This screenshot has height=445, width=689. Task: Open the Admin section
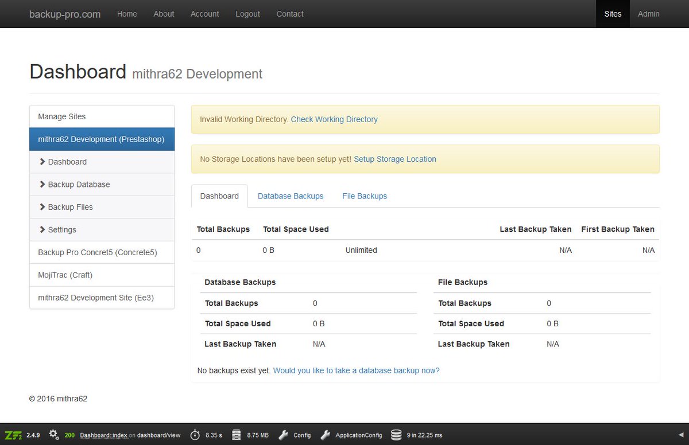coord(649,14)
